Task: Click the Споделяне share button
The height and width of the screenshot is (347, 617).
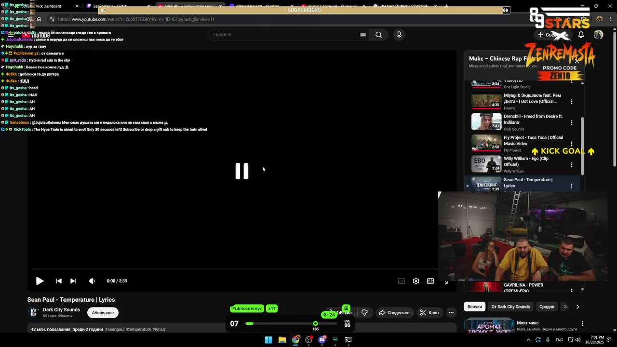Action: pyautogui.click(x=394, y=313)
